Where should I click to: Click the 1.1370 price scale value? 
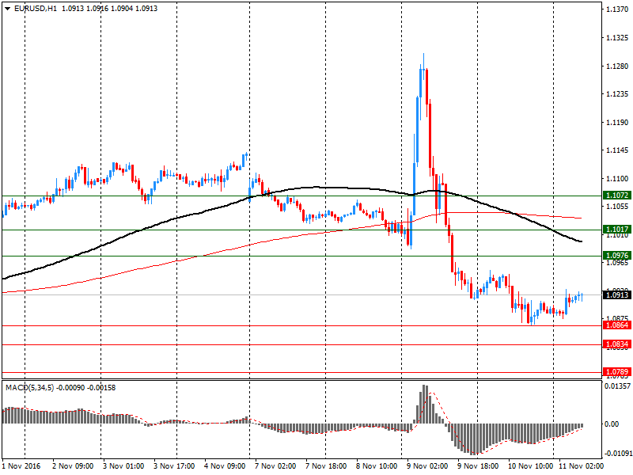pyautogui.click(x=617, y=9)
